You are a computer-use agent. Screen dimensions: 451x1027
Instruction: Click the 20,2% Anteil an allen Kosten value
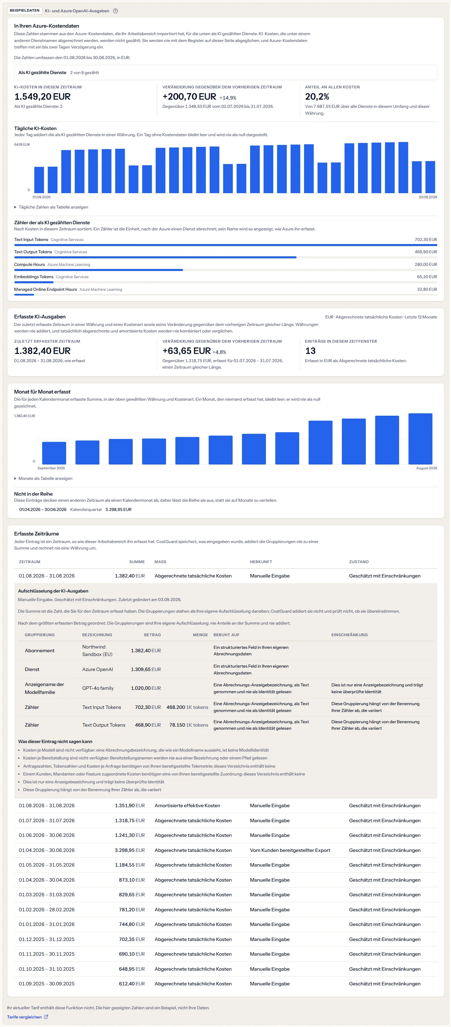coord(317,97)
